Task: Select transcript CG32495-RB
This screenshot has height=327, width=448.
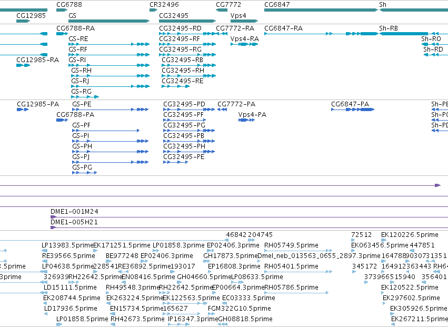Action: point(189,65)
